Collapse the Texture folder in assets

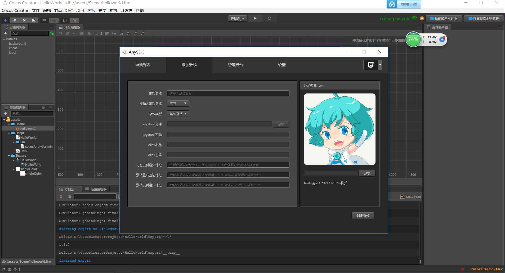pyautogui.click(x=9, y=156)
